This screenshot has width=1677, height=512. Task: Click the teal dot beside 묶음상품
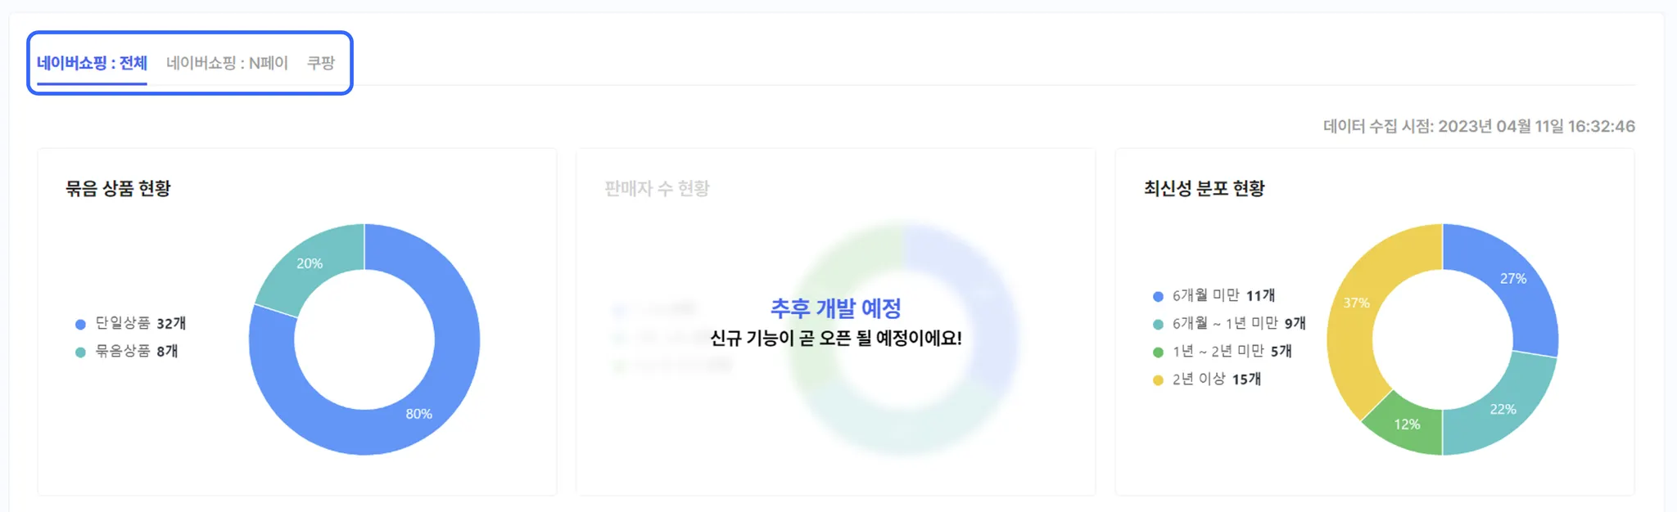tap(80, 352)
